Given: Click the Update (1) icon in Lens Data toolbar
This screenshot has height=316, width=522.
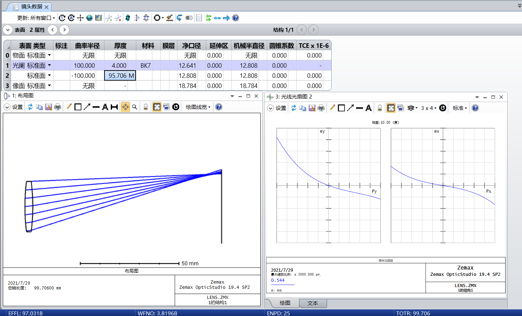Looking at the screenshot, I should click(x=62, y=18).
